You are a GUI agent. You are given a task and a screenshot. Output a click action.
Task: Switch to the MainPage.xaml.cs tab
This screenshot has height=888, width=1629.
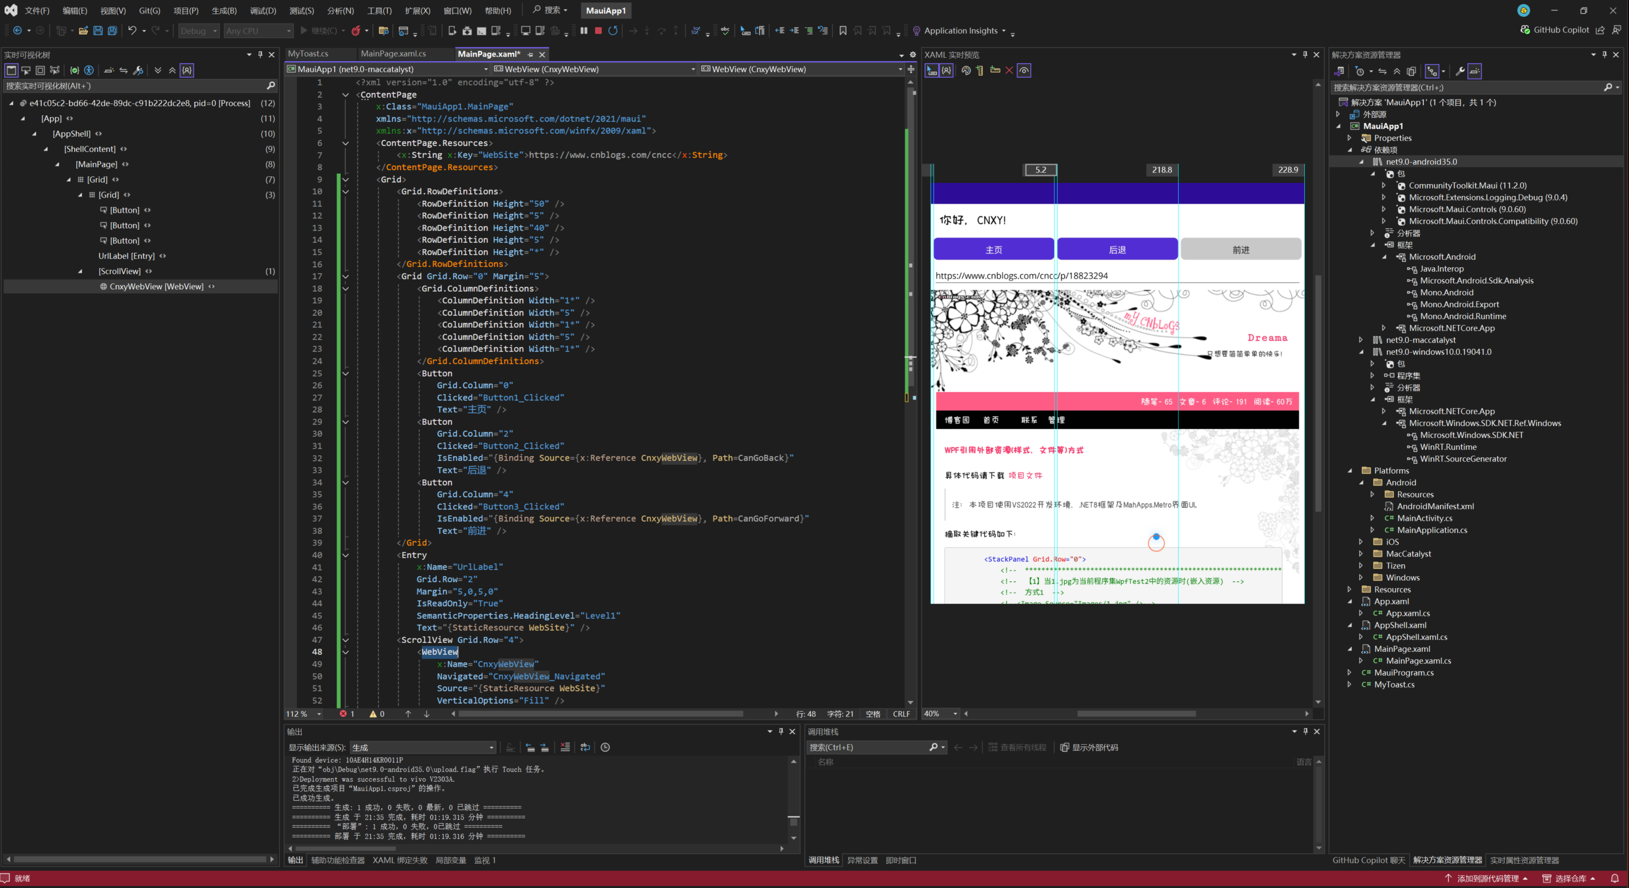click(393, 54)
